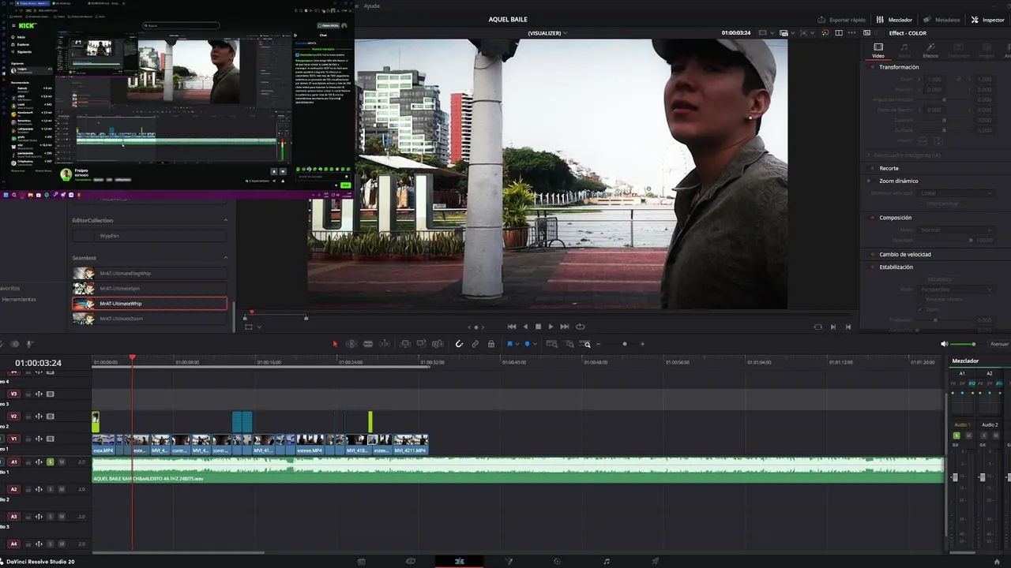Mute the A1 audio track

click(x=62, y=461)
